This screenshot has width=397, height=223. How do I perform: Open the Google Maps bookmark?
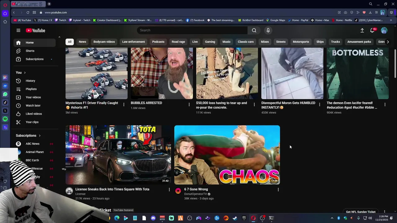click(275, 20)
